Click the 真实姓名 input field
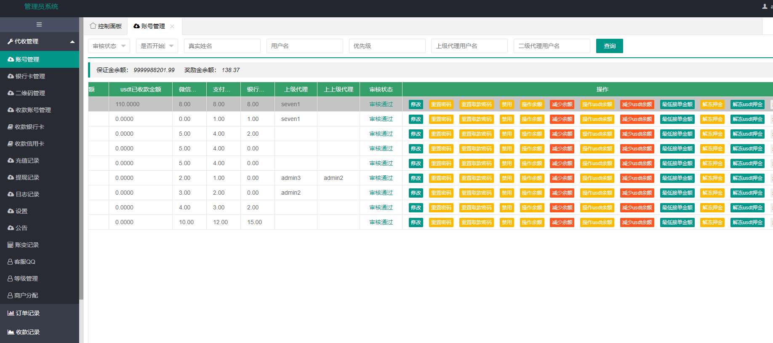The height and width of the screenshot is (343, 773). [x=222, y=46]
